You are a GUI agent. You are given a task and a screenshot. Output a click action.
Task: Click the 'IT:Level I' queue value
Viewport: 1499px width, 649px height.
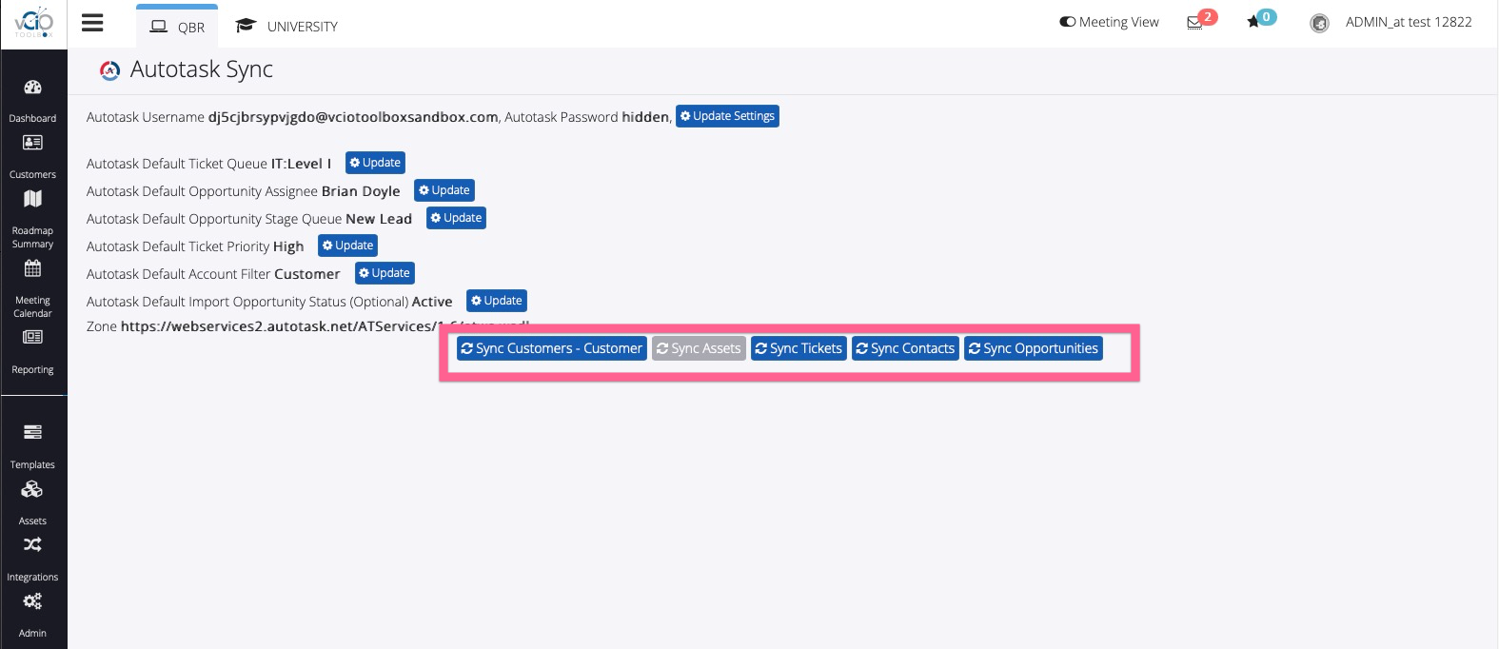click(x=302, y=164)
